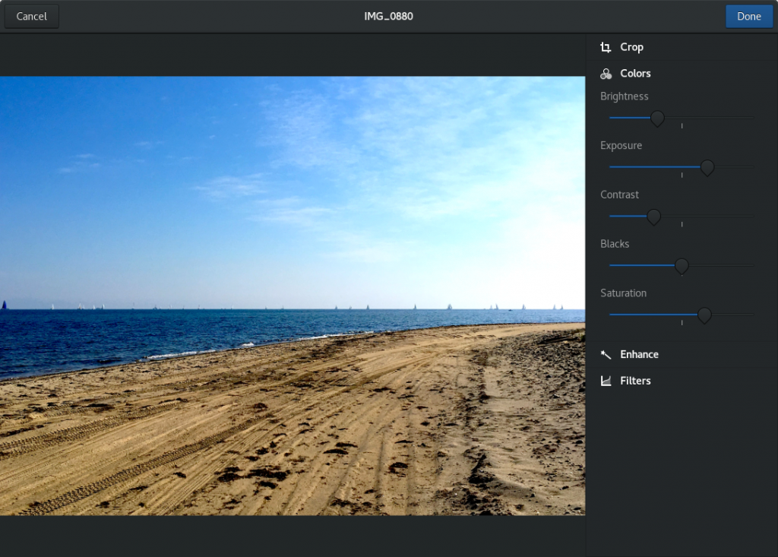Expand the Enhance section label
Image resolution: width=778 pixels, height=557 pixels.
[x=639, y=355]
